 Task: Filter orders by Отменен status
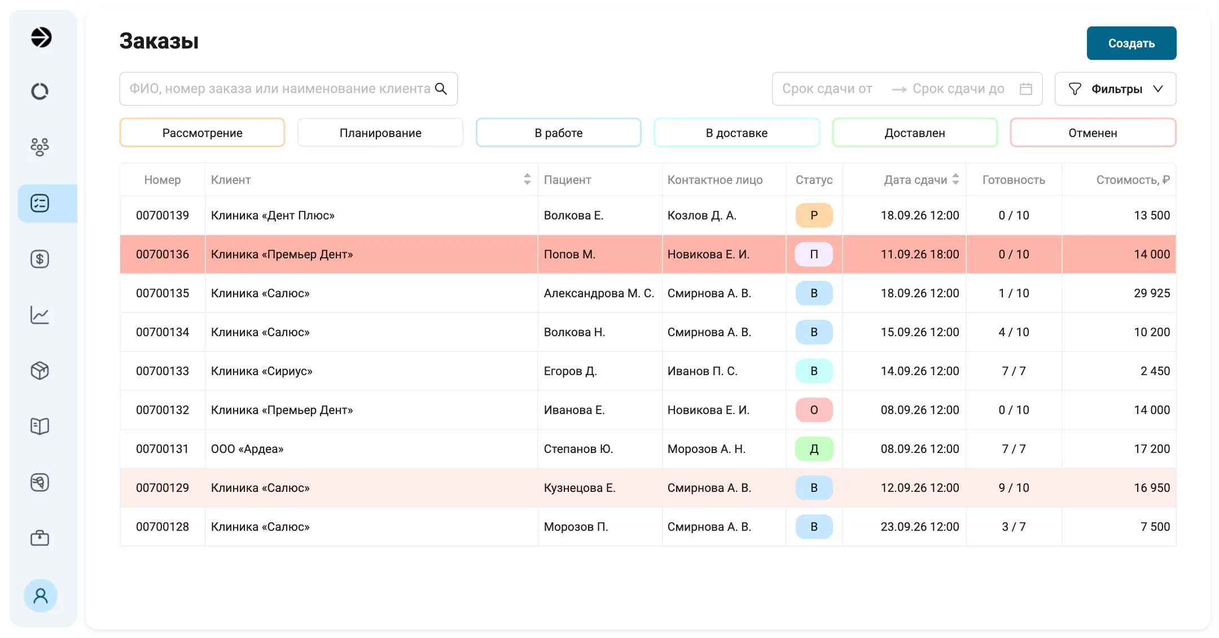(1093, 133)
